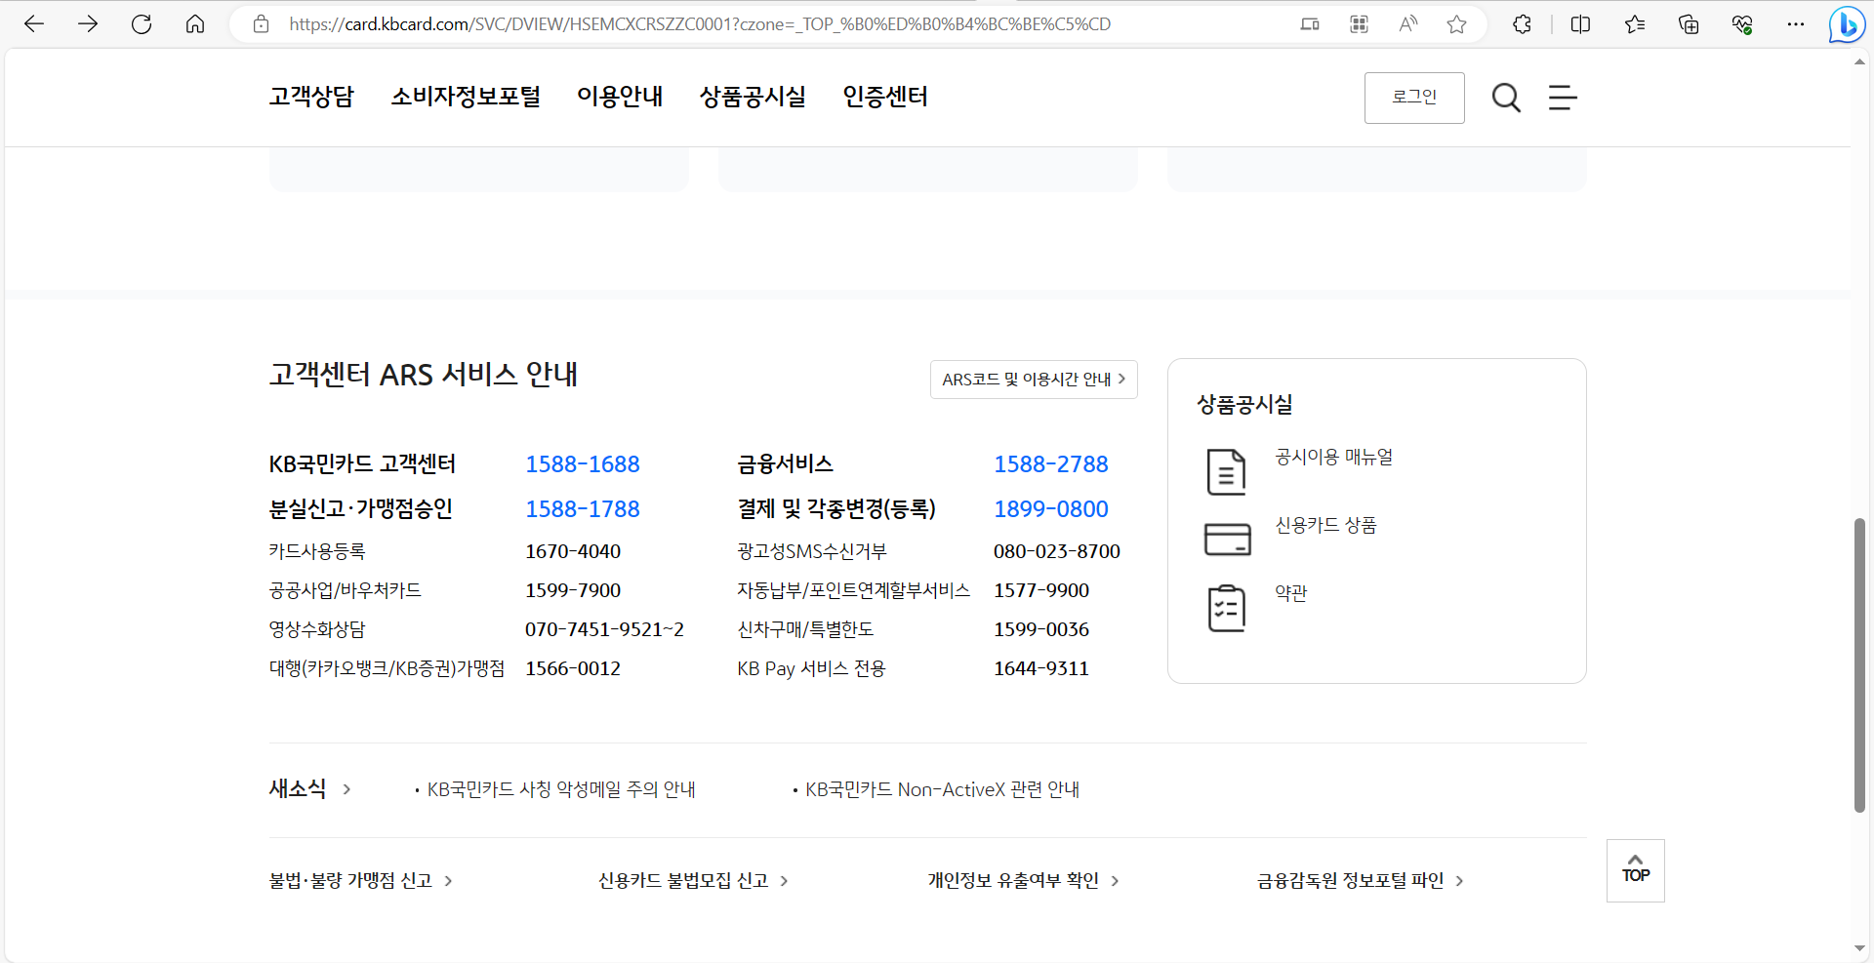Click 분실신고 number 1588-1788
1874x963 pixels.
583,509
